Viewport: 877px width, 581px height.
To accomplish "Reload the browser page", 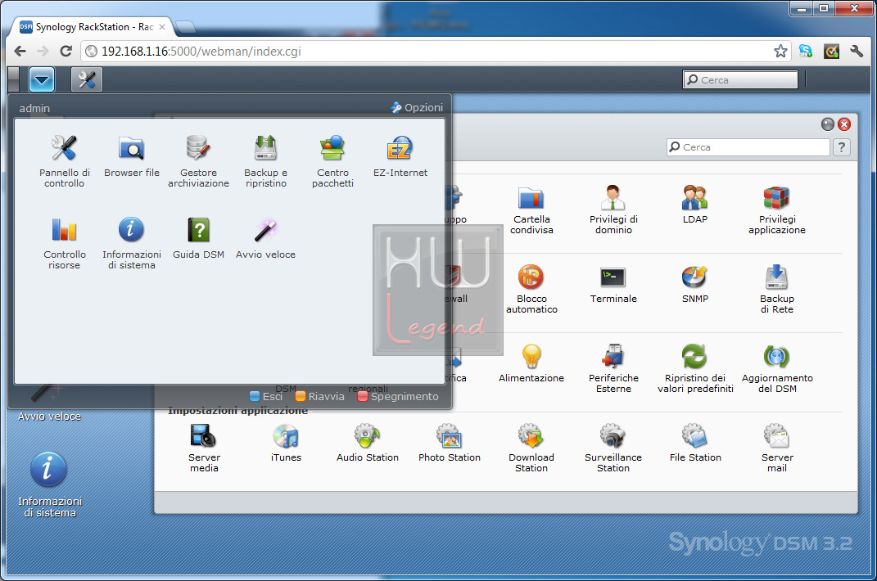I will [x=66, y=52].
